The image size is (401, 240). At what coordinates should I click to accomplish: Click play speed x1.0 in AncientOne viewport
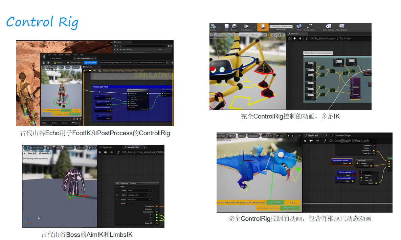click(92, 148)
